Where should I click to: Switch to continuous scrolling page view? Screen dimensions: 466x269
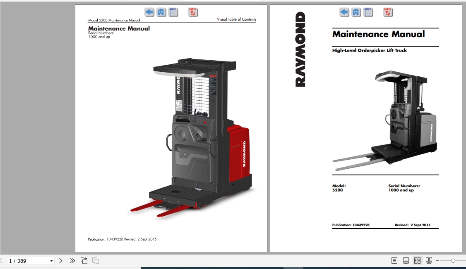click(x=406, y=261)
